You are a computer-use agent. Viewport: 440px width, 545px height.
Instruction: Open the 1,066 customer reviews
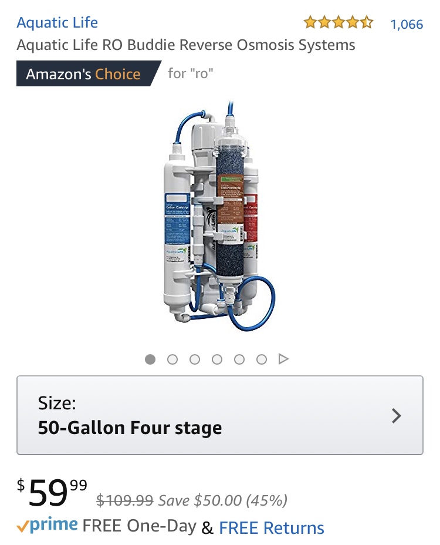pos(407,24)
